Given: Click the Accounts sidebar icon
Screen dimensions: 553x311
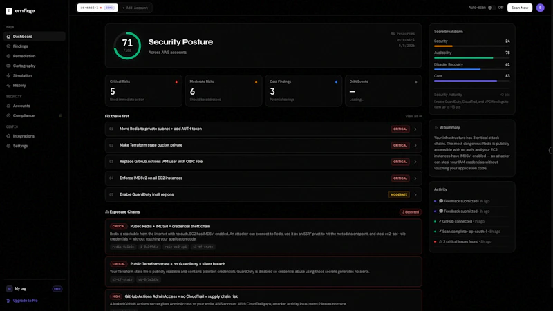Looking at the screenshot, I should [x=8, y=106].
